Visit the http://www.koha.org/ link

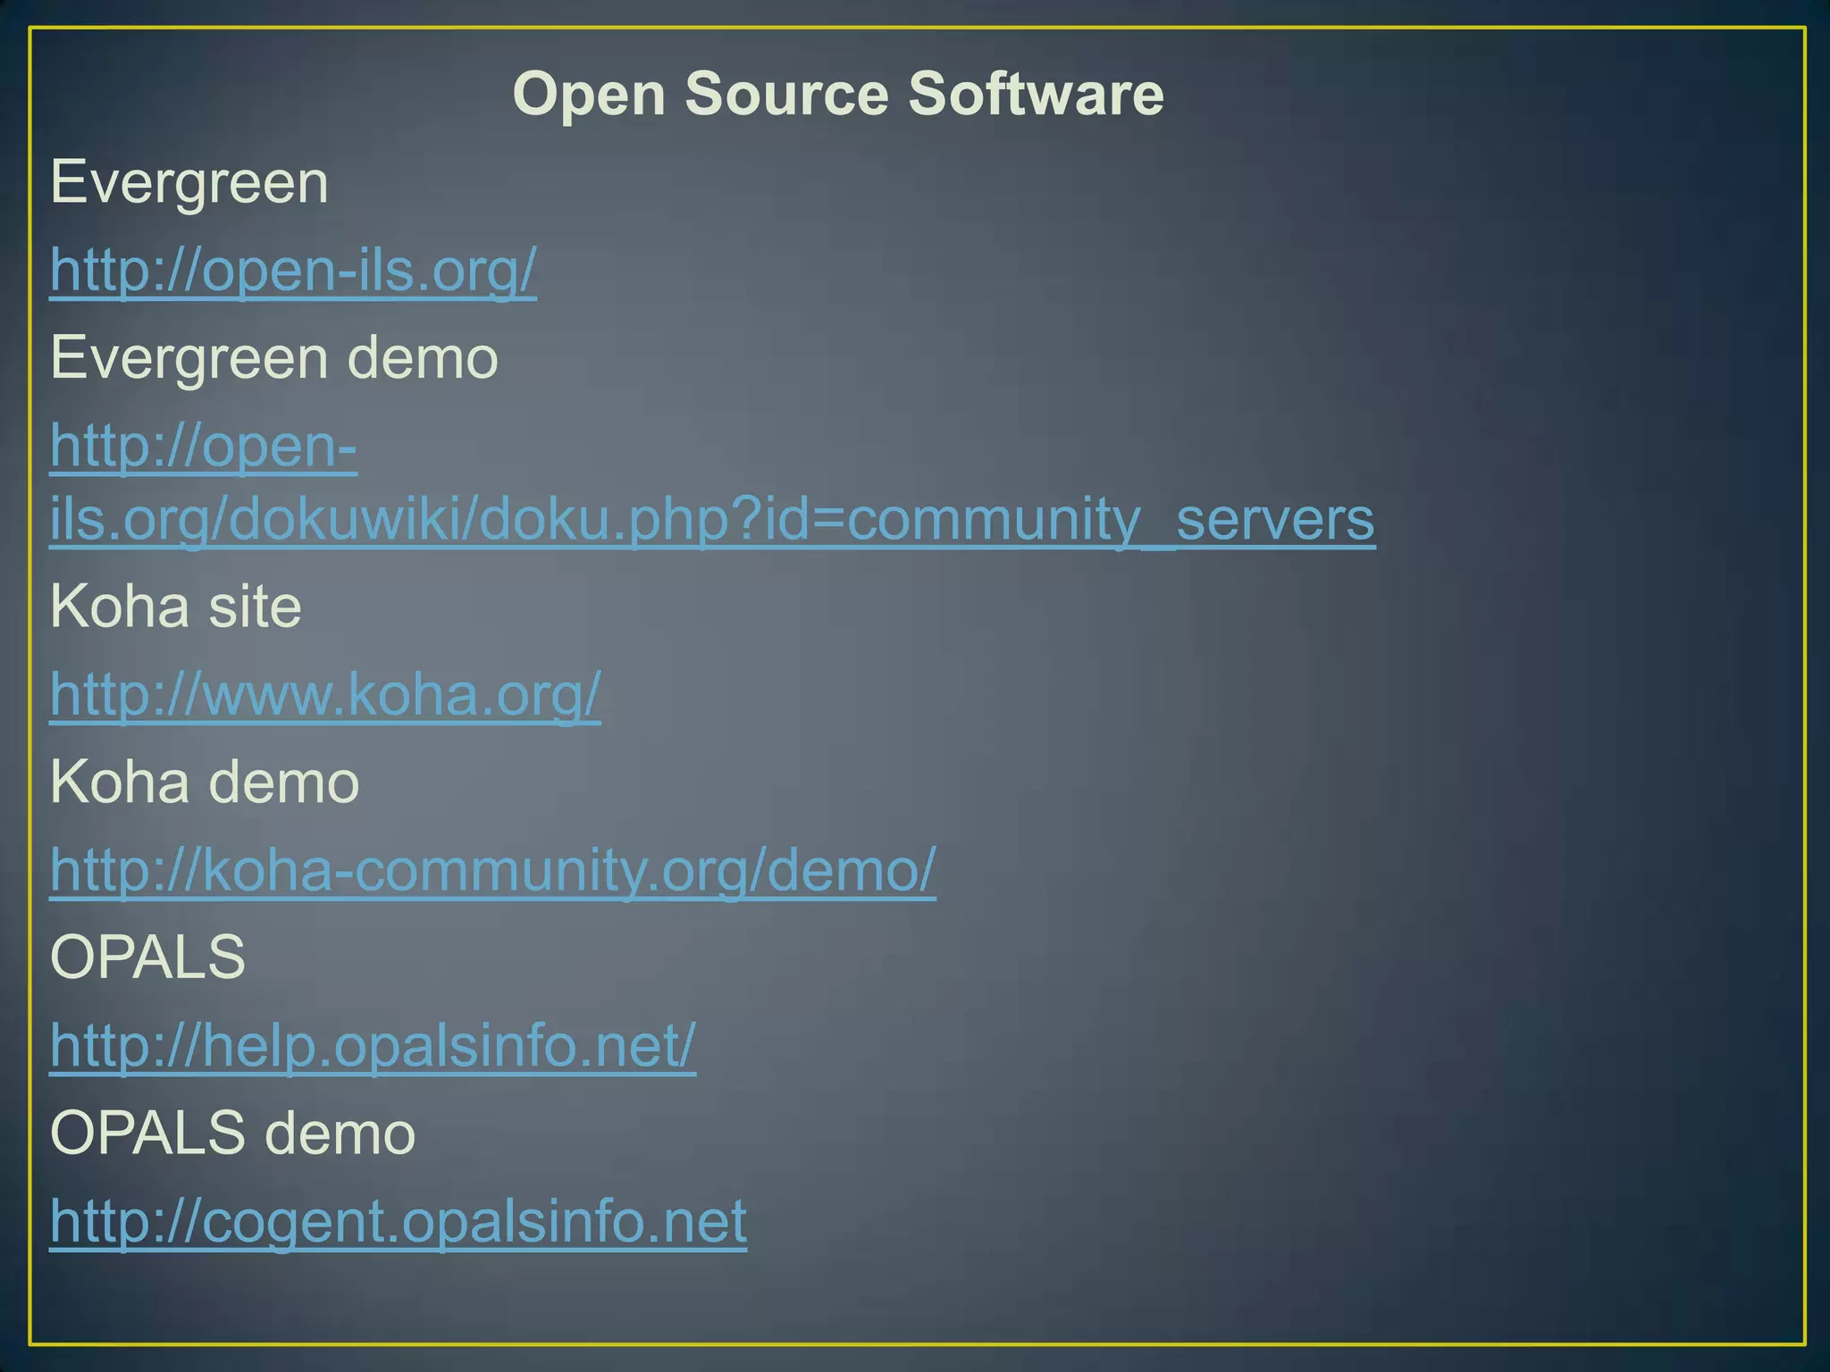(325, 695)
